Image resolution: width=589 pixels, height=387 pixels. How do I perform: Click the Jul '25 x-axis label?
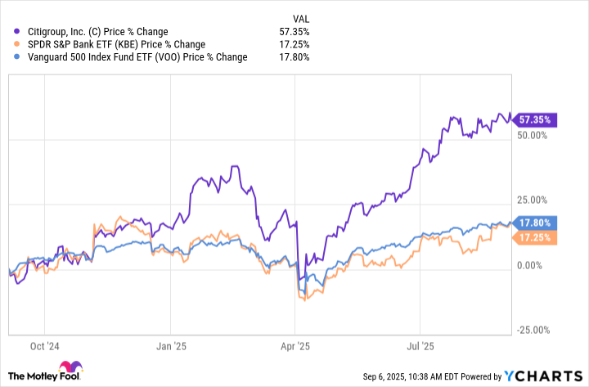420,347
